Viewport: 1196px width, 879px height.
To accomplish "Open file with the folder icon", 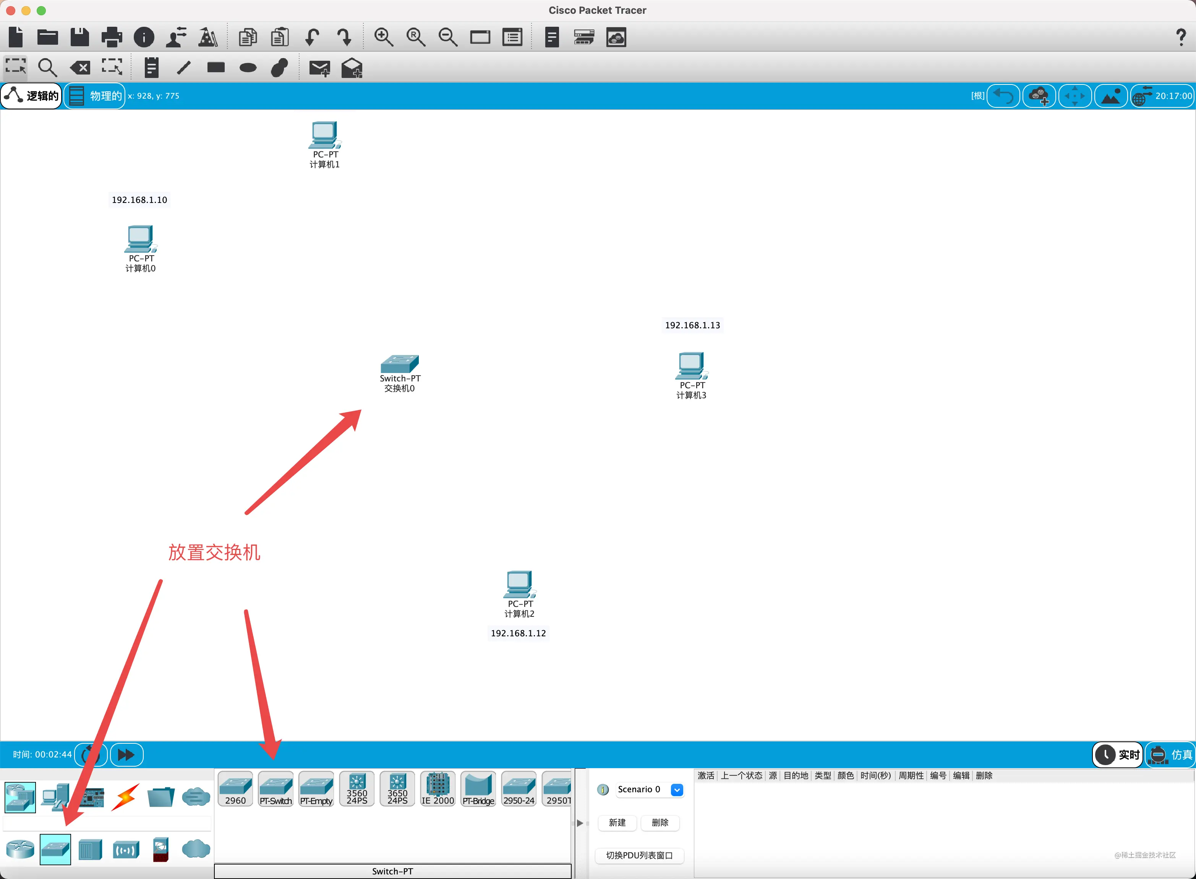I will pos(47,37).
